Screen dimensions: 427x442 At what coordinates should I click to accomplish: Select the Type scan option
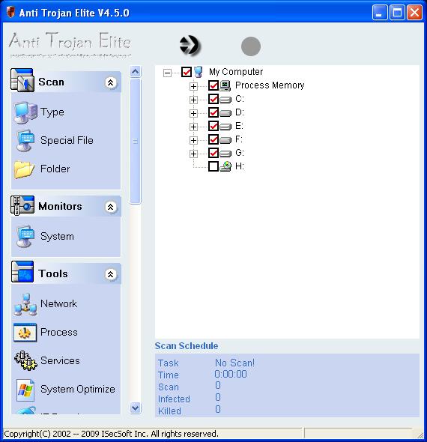click(x=52, y=112)
